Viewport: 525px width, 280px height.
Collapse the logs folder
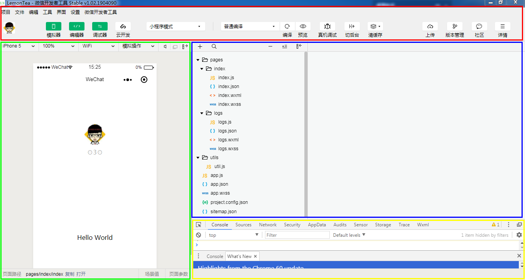pos(202,113)
